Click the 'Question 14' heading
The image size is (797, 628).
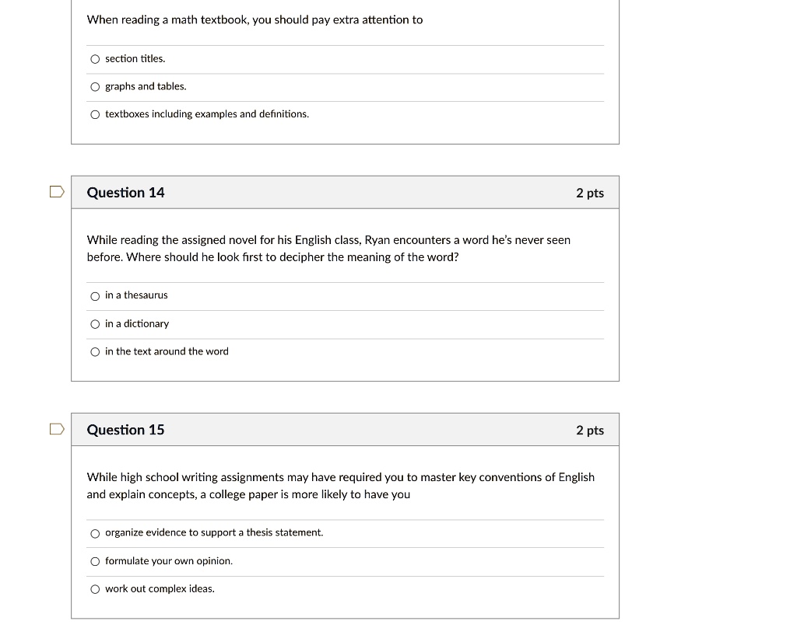coord(126,193)
